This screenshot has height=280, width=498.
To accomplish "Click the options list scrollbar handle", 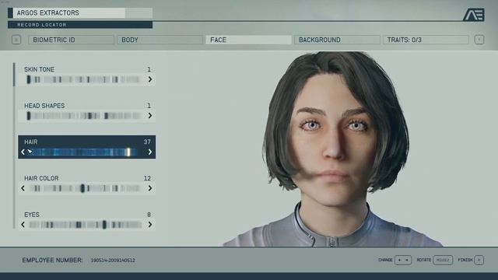I will coord(14,75).
